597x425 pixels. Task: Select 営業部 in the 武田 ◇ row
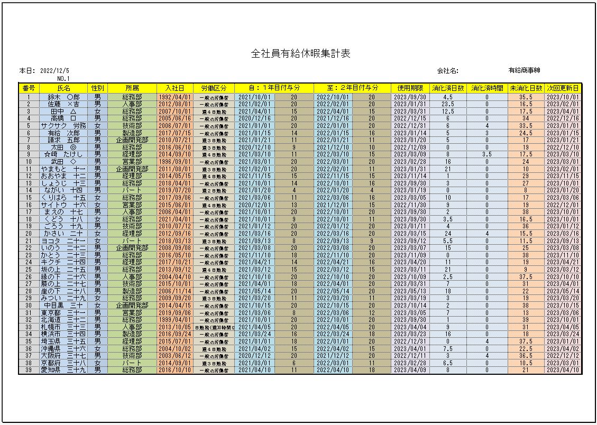[132, 161]
